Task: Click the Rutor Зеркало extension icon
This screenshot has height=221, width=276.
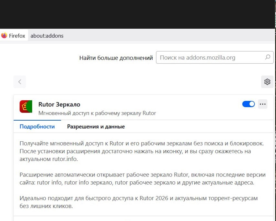Action: [x=26, y=106]
